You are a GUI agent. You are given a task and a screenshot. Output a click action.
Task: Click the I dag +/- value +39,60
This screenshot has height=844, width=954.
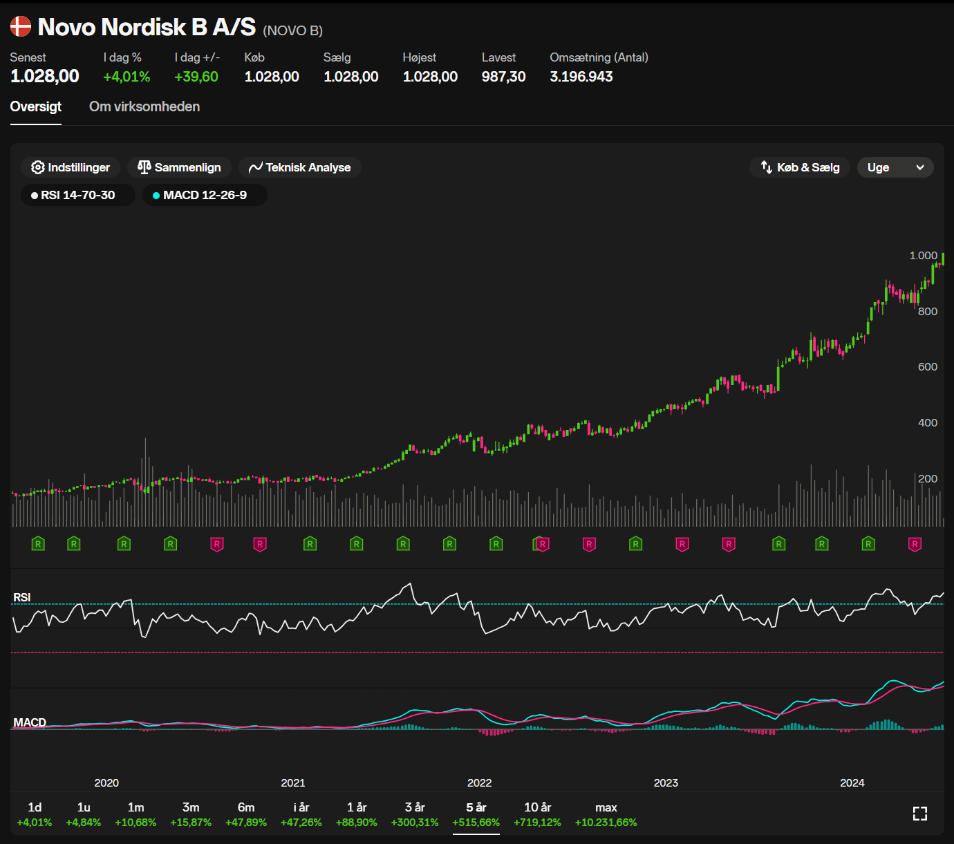[x=196, y=77]
